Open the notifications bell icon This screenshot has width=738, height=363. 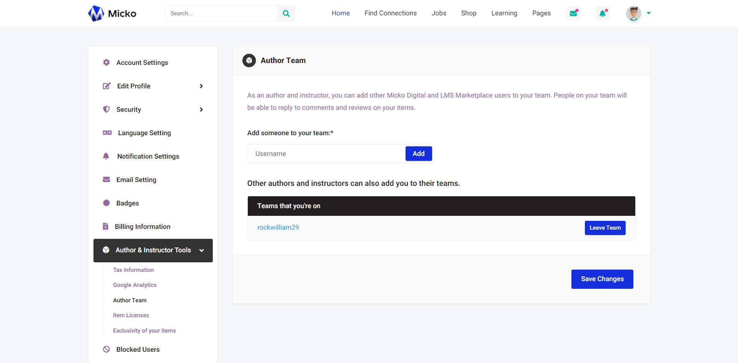click(602, 14)
